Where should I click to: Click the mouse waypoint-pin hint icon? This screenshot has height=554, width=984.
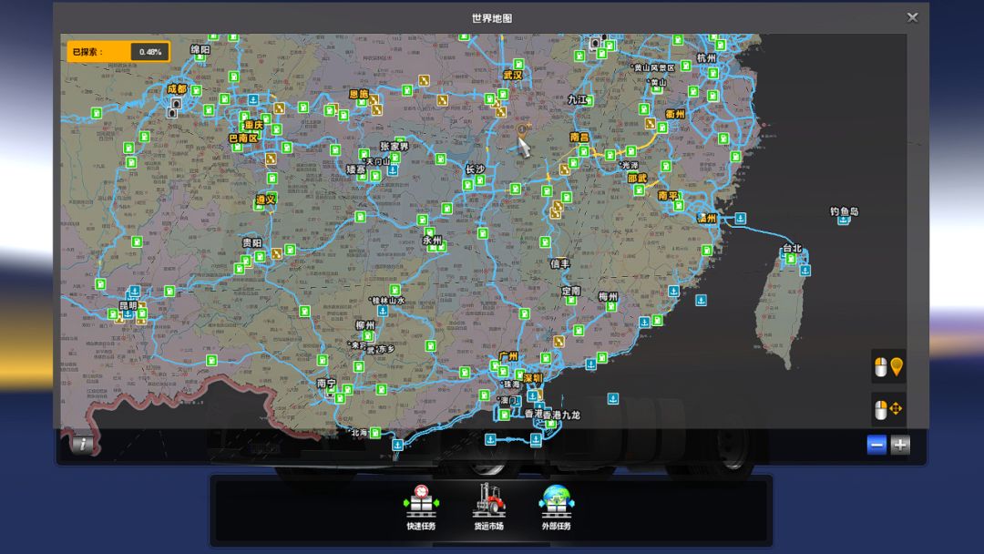coord(888,366)
